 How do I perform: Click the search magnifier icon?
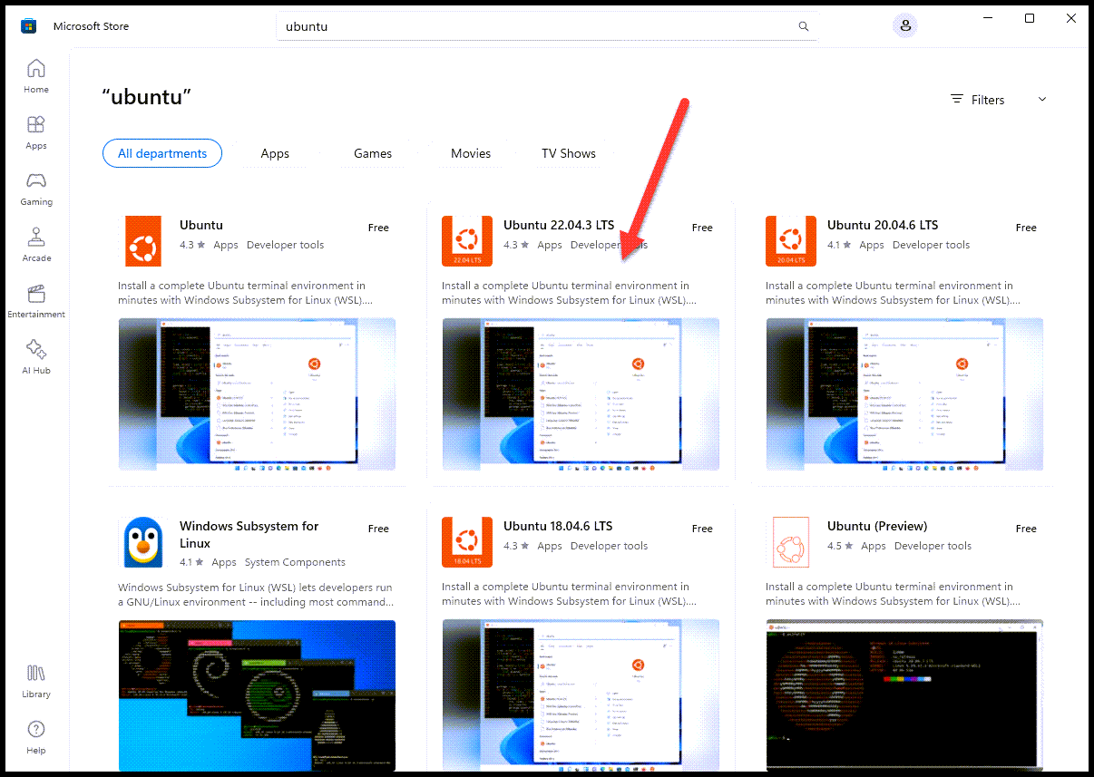[804, 26]
